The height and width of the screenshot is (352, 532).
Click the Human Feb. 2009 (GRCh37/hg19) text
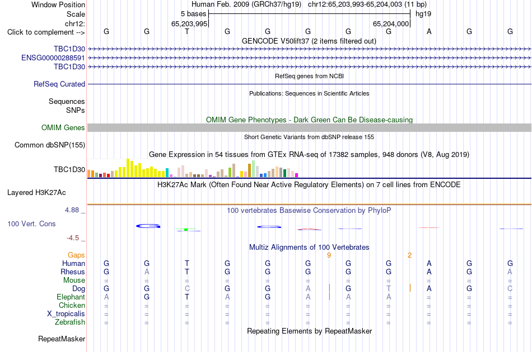[246, 4]
